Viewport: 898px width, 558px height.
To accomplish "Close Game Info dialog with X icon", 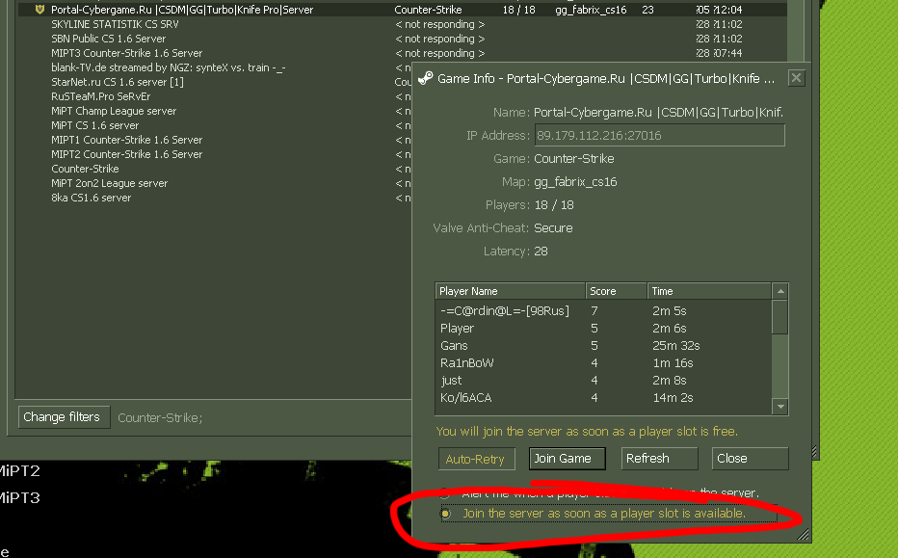I will [796, 78].
